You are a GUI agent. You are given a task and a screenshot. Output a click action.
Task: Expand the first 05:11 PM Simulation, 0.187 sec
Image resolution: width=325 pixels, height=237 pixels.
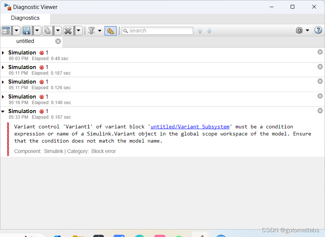click(x=3, y=67)
